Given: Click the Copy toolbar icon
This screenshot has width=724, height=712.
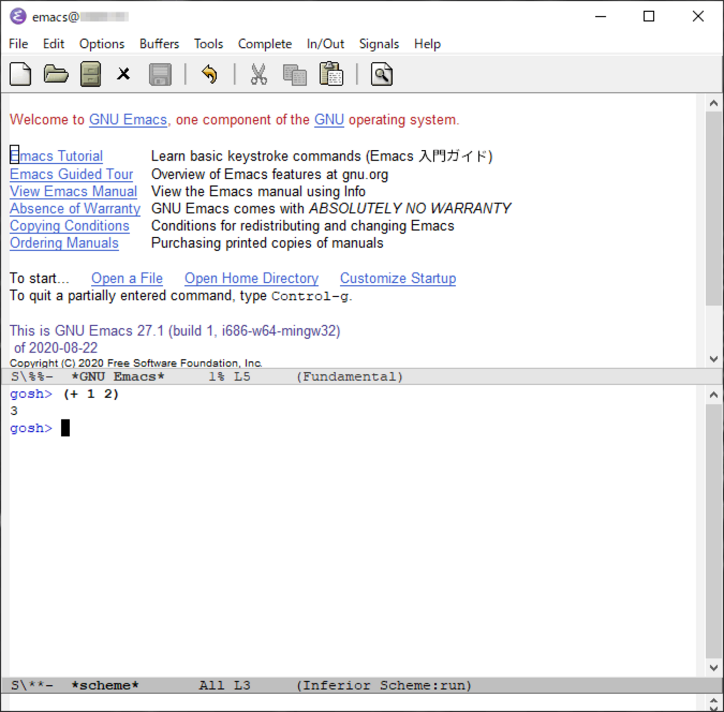Looking at the screenshot, I should coord(295,74).
